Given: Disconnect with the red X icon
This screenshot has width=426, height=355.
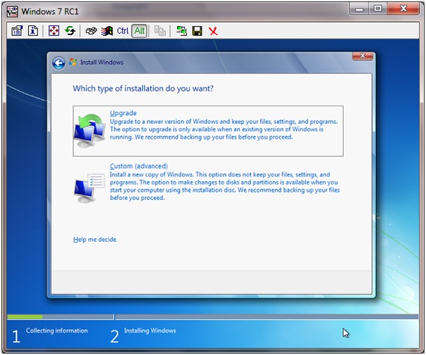Looking at the screenshot, I should pos(213,31).
